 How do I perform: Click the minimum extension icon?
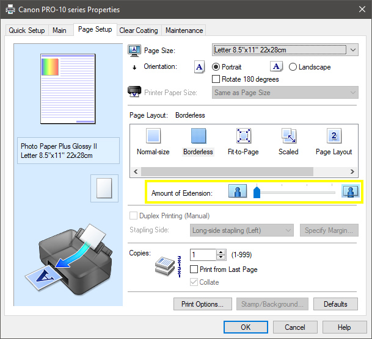coord(237,192)
